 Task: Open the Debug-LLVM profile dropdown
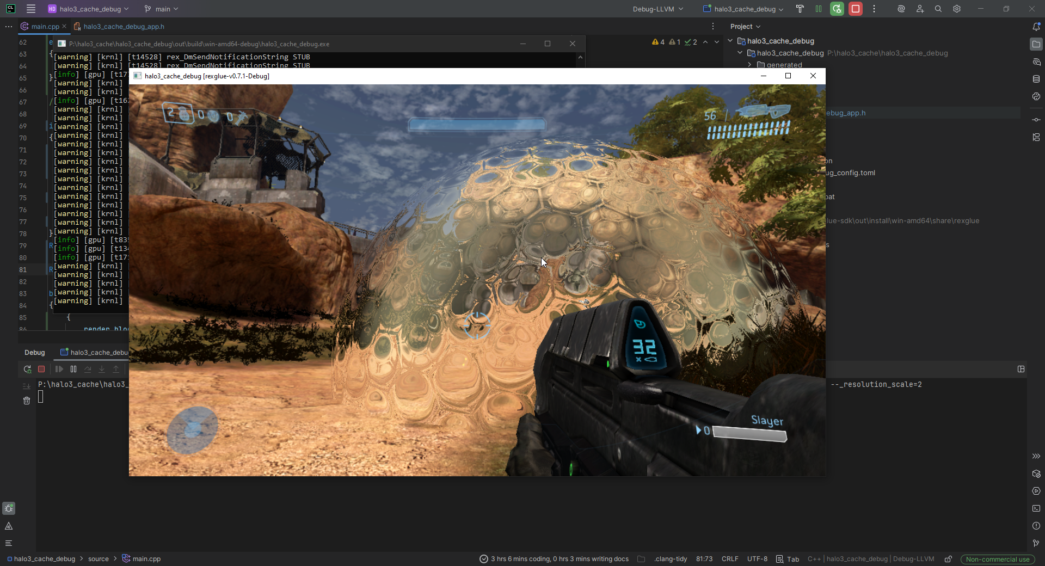click(657, 9)
